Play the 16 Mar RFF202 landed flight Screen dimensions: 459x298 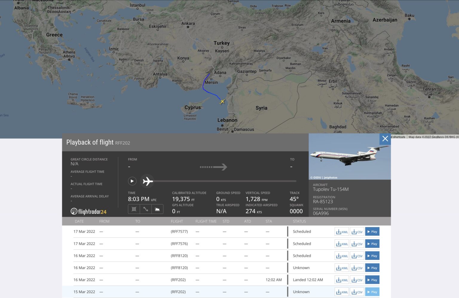coord(372,280)
